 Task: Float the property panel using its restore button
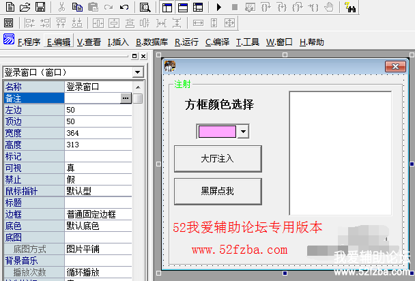click(x=134, y=56)
